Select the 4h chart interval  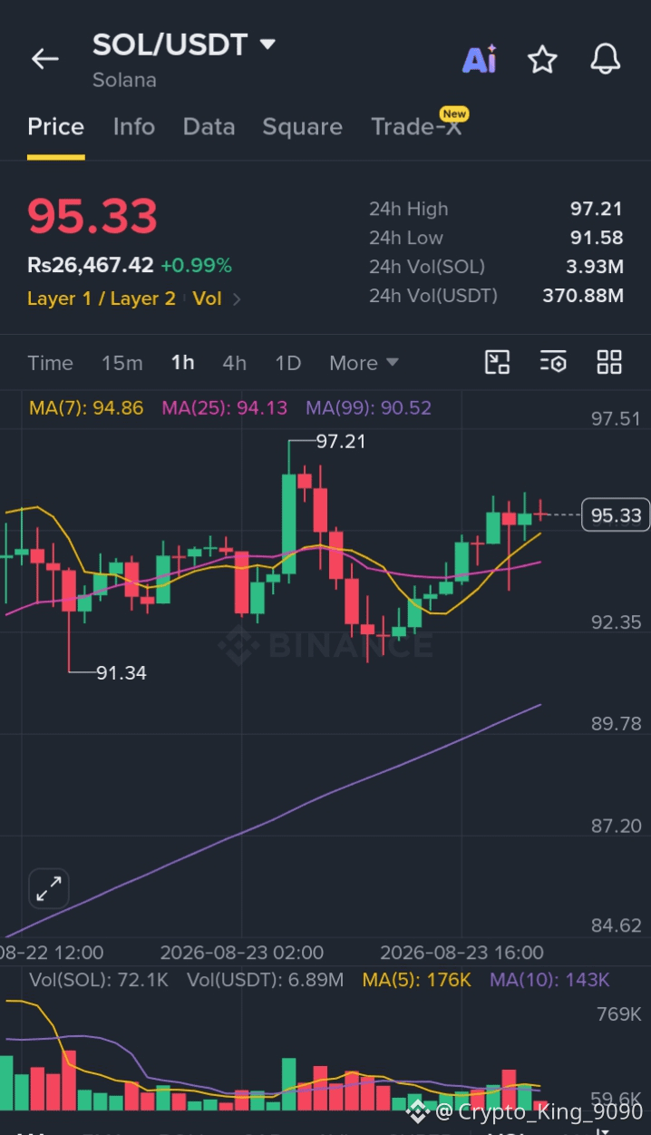click(x=234, y=363)
